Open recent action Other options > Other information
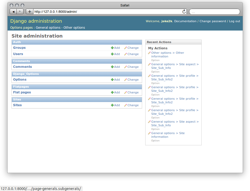 [x=167, y=55]
